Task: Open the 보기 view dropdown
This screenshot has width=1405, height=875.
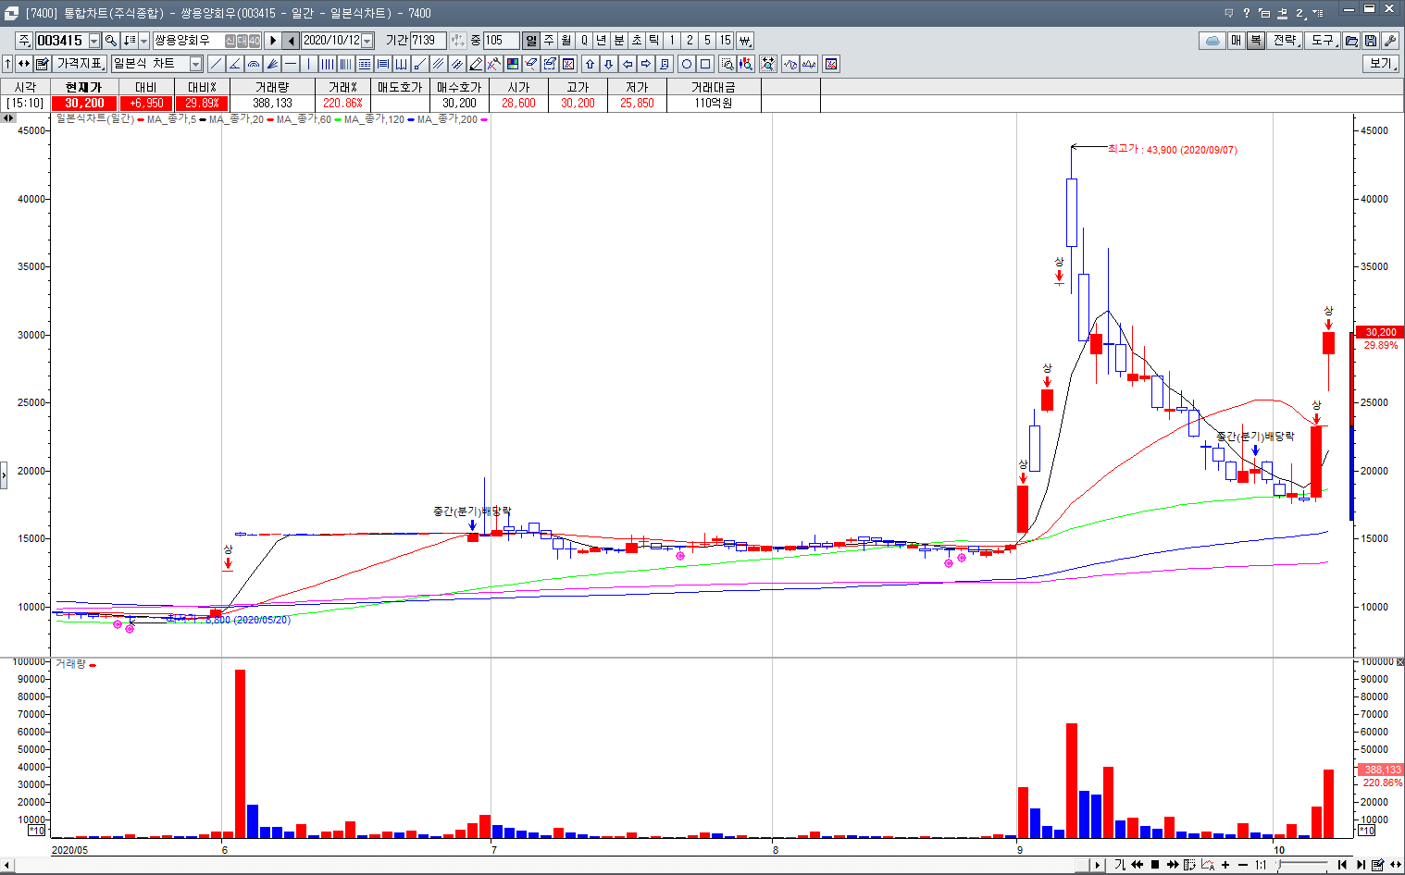Action: click(1381, 64)
